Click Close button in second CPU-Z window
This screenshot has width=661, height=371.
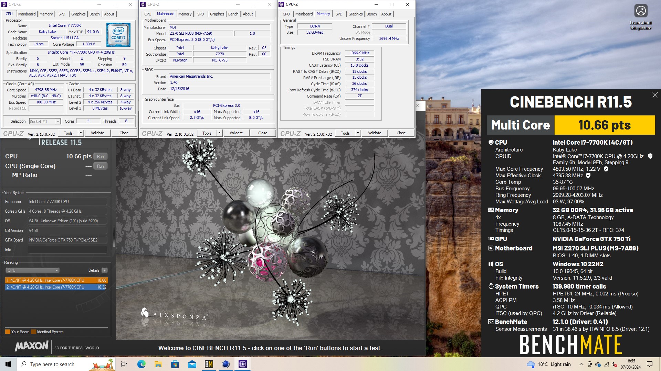pyautogui.click(x=263, y=133)
